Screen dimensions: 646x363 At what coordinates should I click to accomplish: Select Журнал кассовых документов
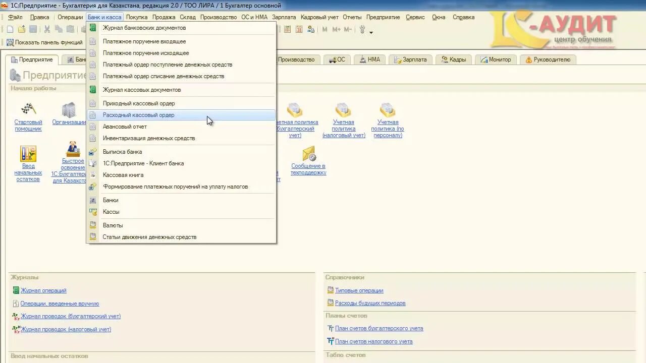pos(181,90)
